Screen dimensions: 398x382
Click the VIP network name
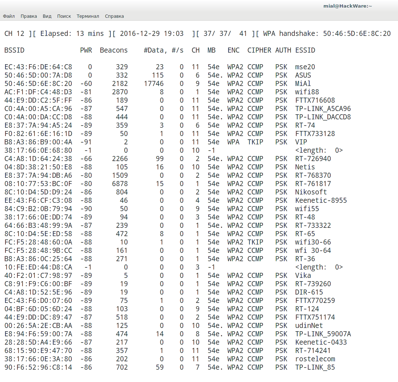point(301,142)
